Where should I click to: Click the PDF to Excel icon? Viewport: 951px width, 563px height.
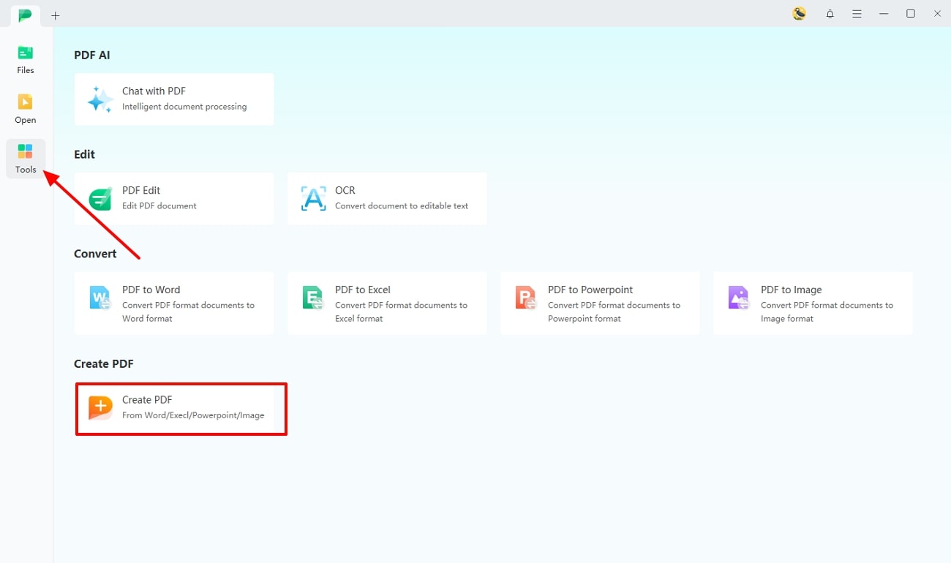(313, 298)
